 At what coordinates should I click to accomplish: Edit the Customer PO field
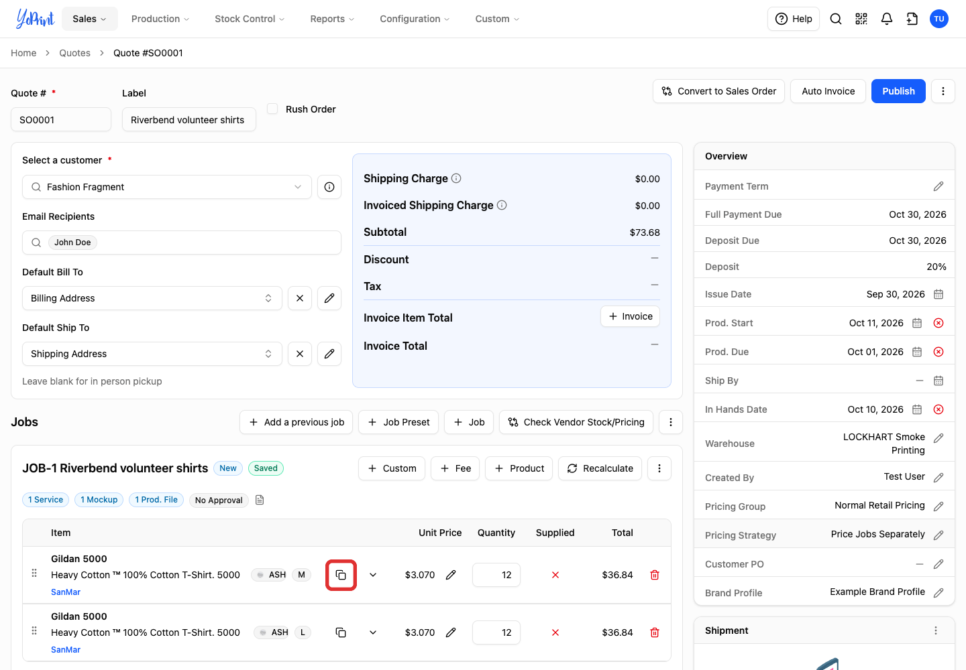938,564
